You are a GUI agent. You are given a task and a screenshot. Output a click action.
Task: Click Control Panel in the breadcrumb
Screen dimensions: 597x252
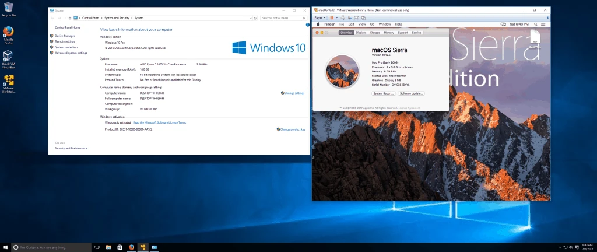tap(90, 18)
